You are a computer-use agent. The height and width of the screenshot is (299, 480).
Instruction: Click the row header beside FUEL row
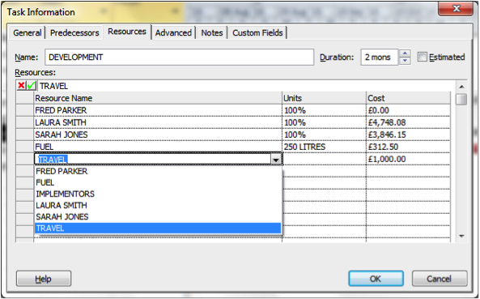25,147
